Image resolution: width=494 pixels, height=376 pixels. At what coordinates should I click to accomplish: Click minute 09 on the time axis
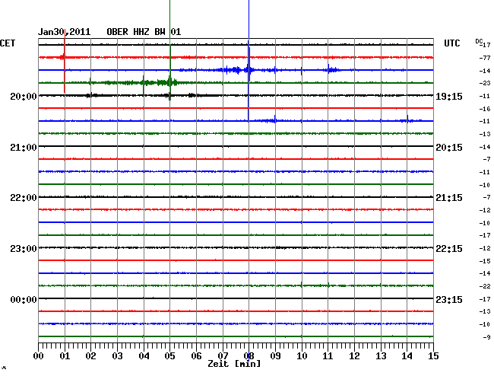[x=275, y=356]
